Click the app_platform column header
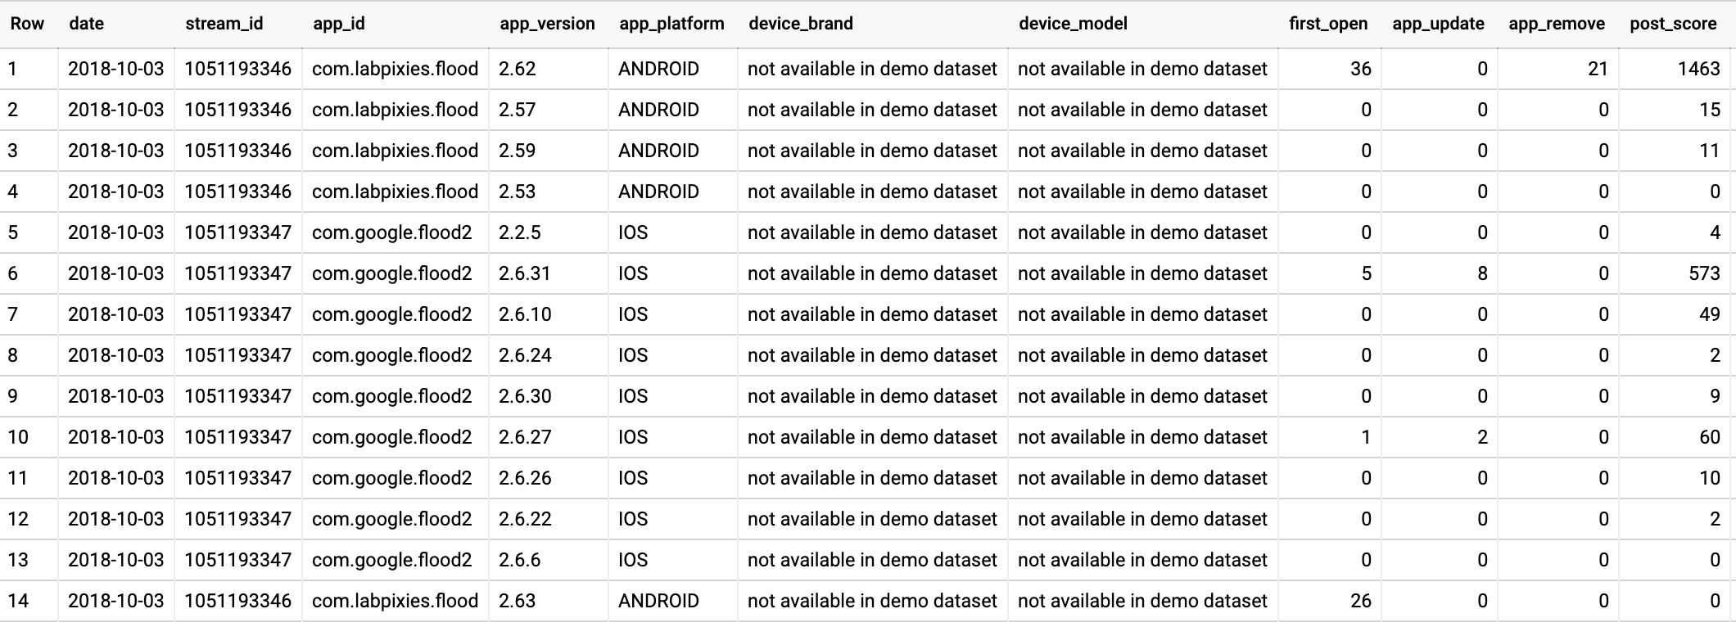The width and height of the screenshot is (1736, 627). pos(671,24)
